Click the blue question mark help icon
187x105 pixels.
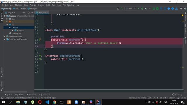[172, 8]
